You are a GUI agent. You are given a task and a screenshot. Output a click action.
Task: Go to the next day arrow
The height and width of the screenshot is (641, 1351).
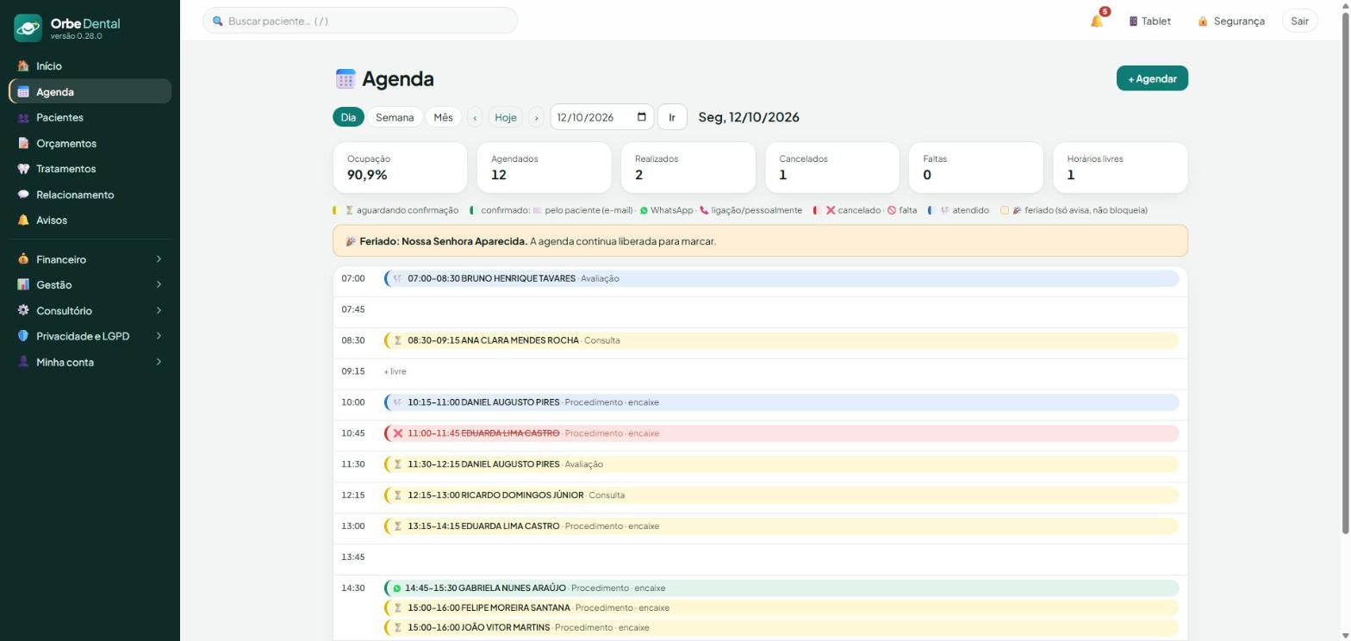[x=536, y=117]
